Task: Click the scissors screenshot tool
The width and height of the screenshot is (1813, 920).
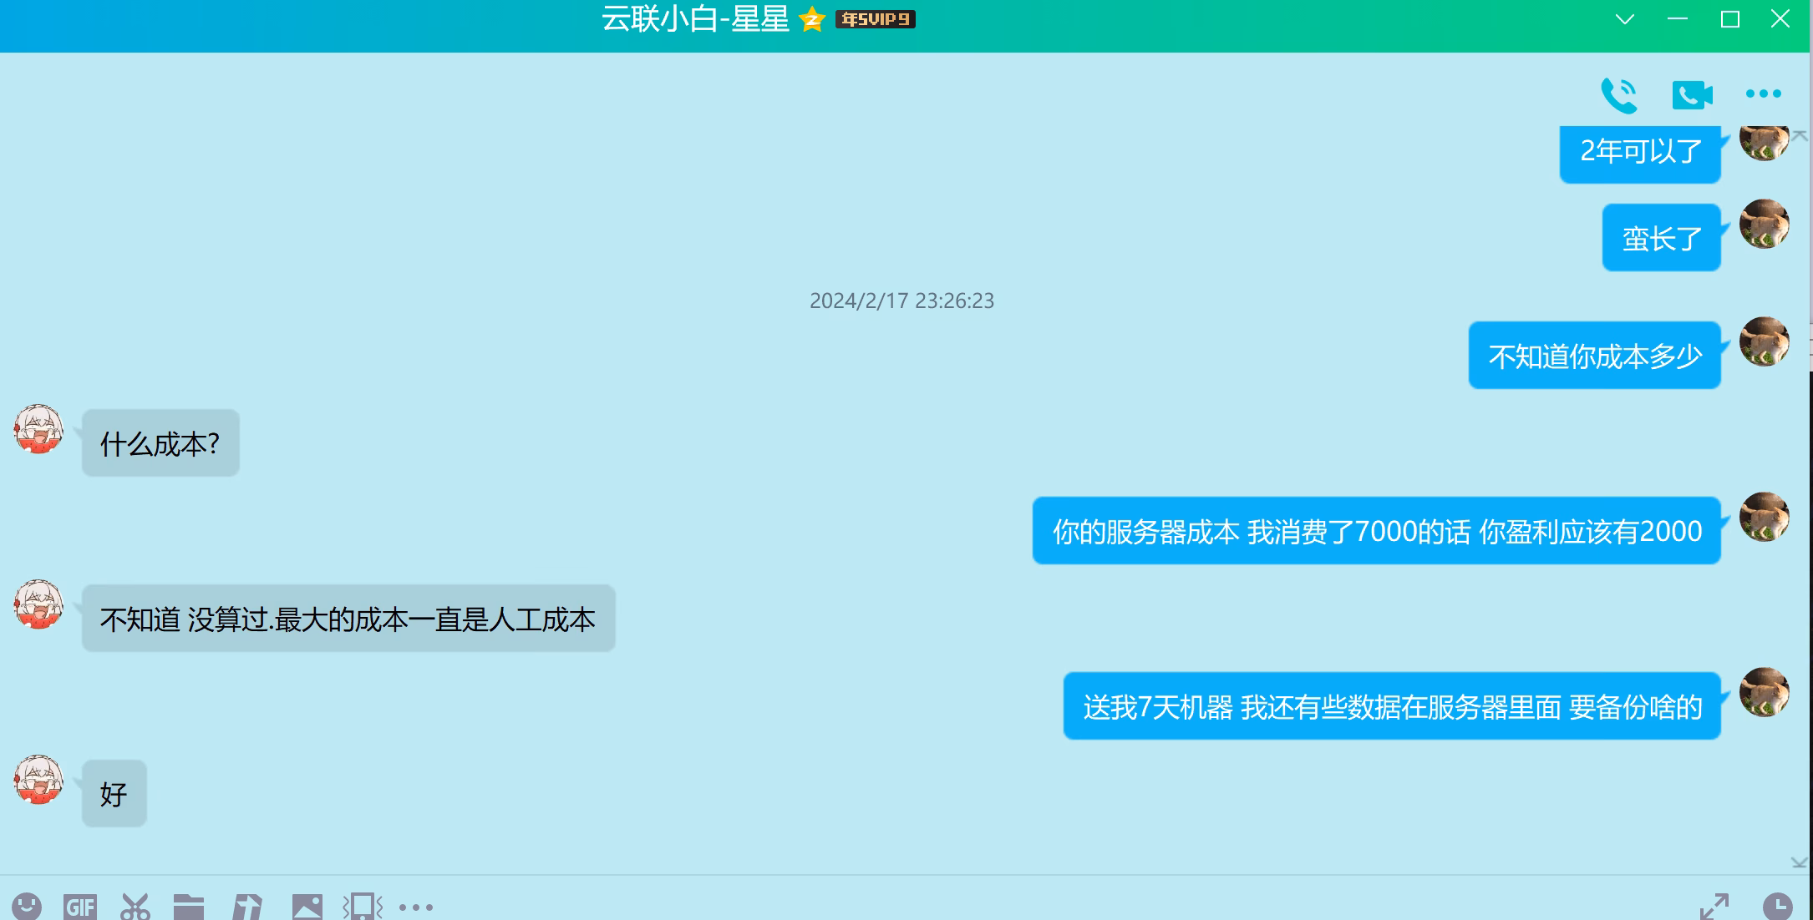Action: click(x=135, y=907)
